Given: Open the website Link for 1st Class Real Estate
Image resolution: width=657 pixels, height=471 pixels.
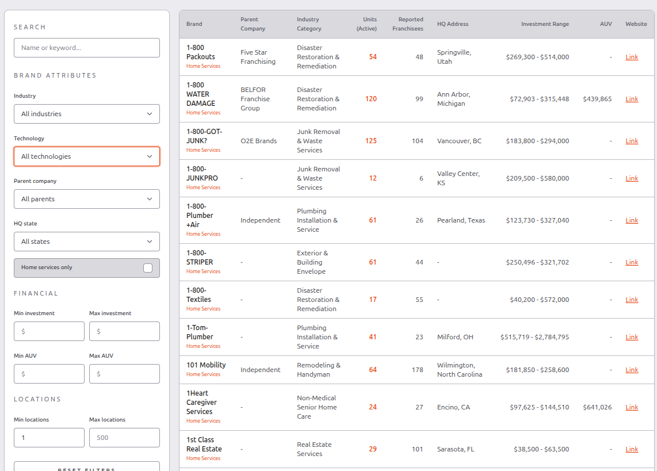Looking at the screenshot, I should tap(632, 449).
